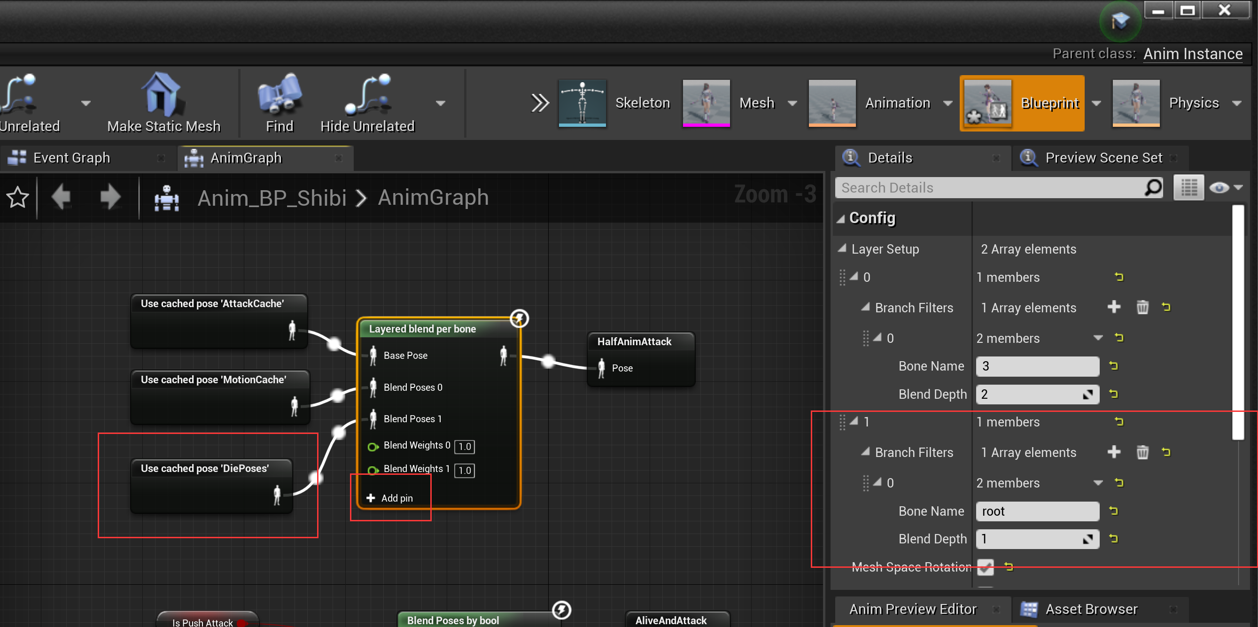Navigate back with graph left arrow

pyautogui.click(x=62, y=198)
